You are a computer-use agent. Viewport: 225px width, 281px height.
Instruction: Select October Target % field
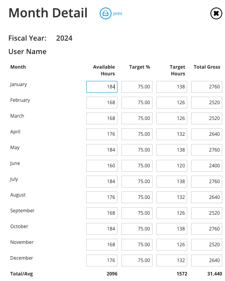point(137,229)
